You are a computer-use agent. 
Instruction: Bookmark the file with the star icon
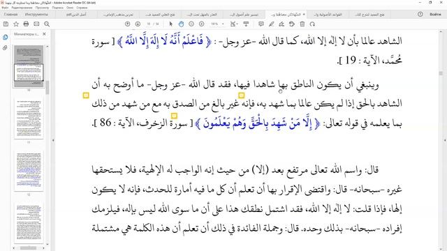coord(16,24)
